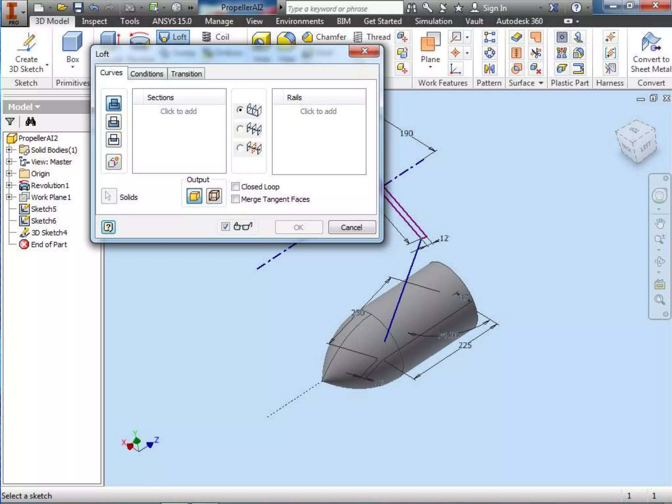The image size is (672, 504).
Task: Open the Loft dialog help icon
Action: click(109, 227)
